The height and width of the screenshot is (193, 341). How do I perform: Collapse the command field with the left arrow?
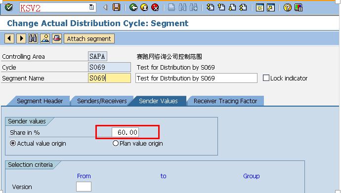tap(106, 7)
